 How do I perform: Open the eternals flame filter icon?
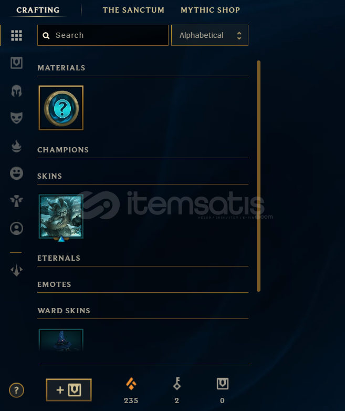(16, 146)
